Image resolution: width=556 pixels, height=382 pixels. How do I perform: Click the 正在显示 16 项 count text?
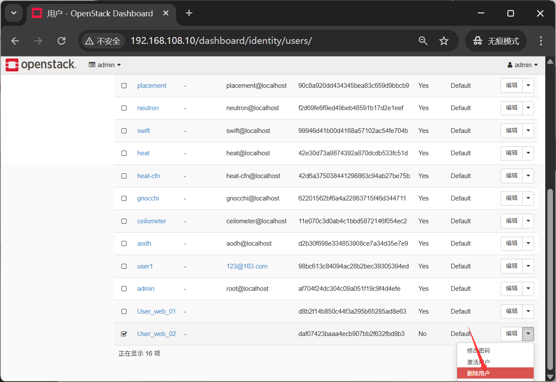click(139, 354)
